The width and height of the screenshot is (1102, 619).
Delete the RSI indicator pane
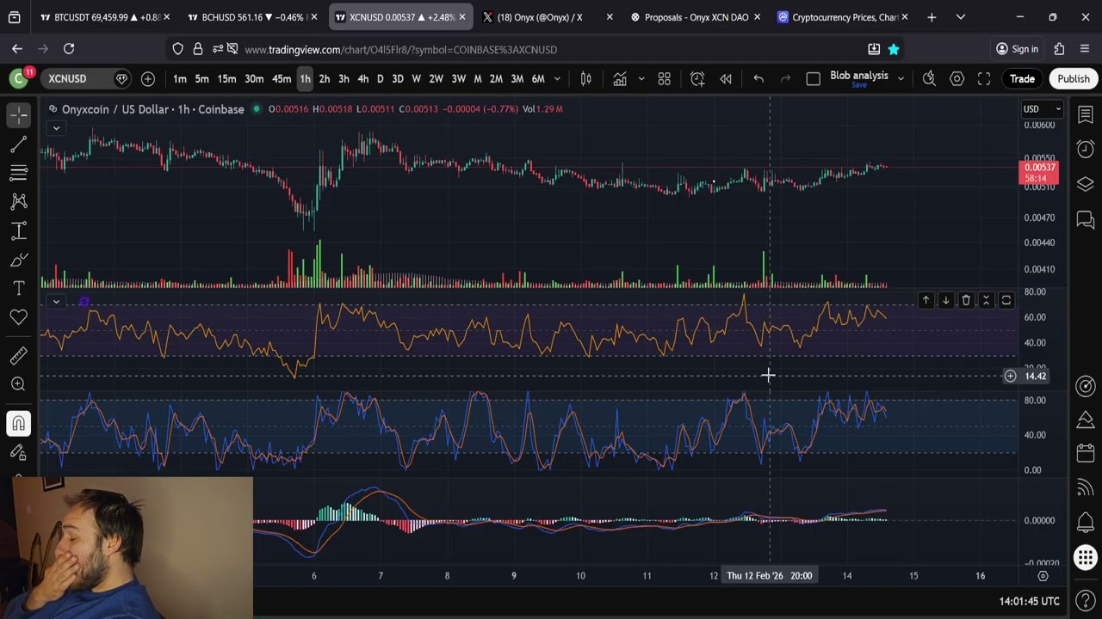coord(966,300)
